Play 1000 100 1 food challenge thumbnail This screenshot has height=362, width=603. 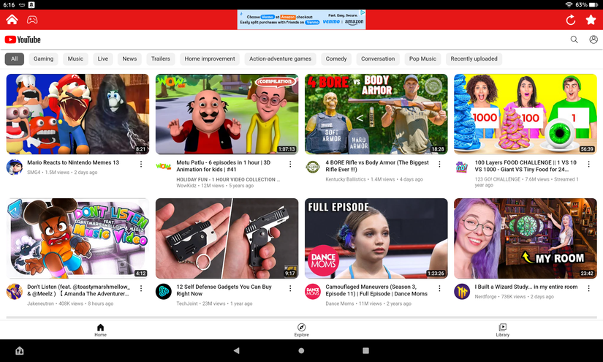[526, 114]
